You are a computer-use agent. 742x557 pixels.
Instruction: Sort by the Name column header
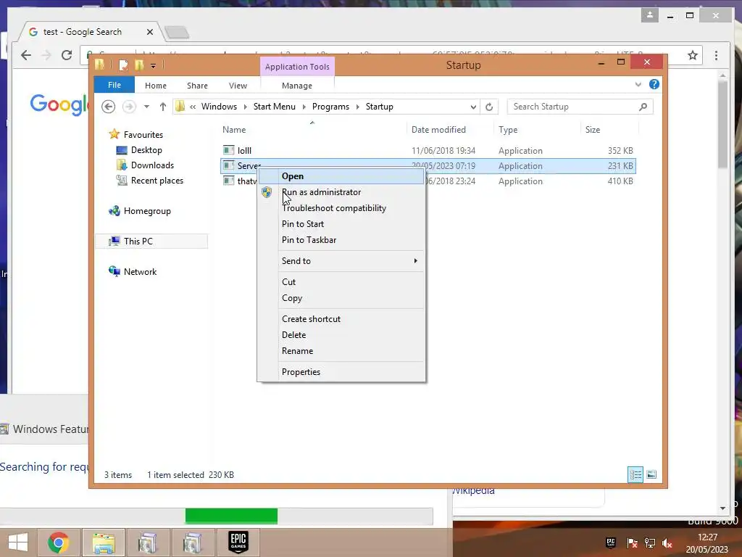click(234, 130)
